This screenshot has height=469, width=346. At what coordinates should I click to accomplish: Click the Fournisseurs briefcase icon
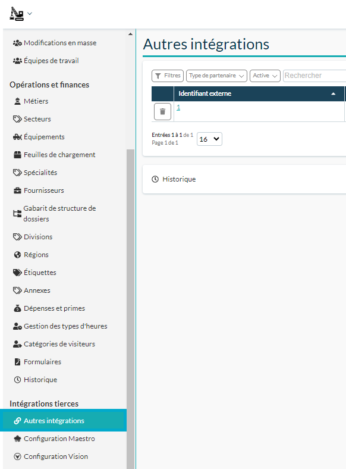18,190
